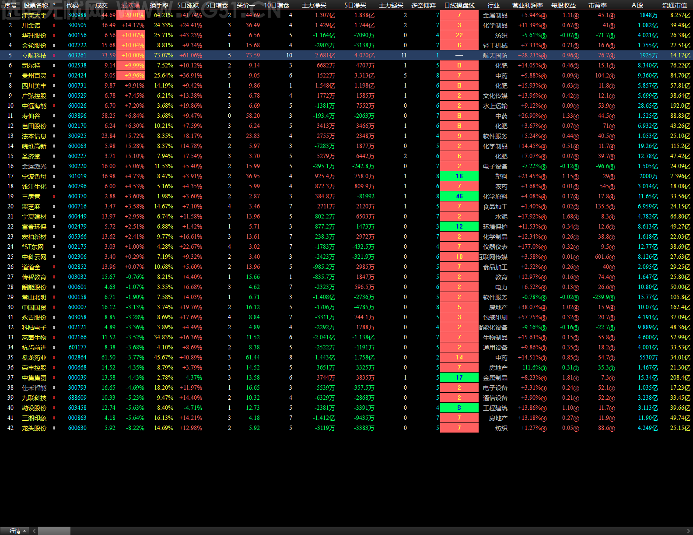Select stock name 三湘印象

(x=34, y=418)
